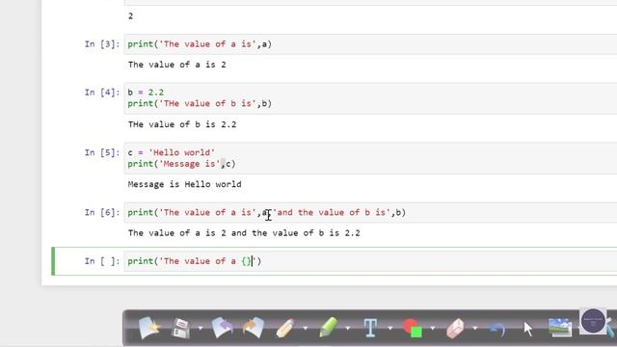617x347 pixels.
Task: Select the pencil drawing tool
Action: click(285, 328)
